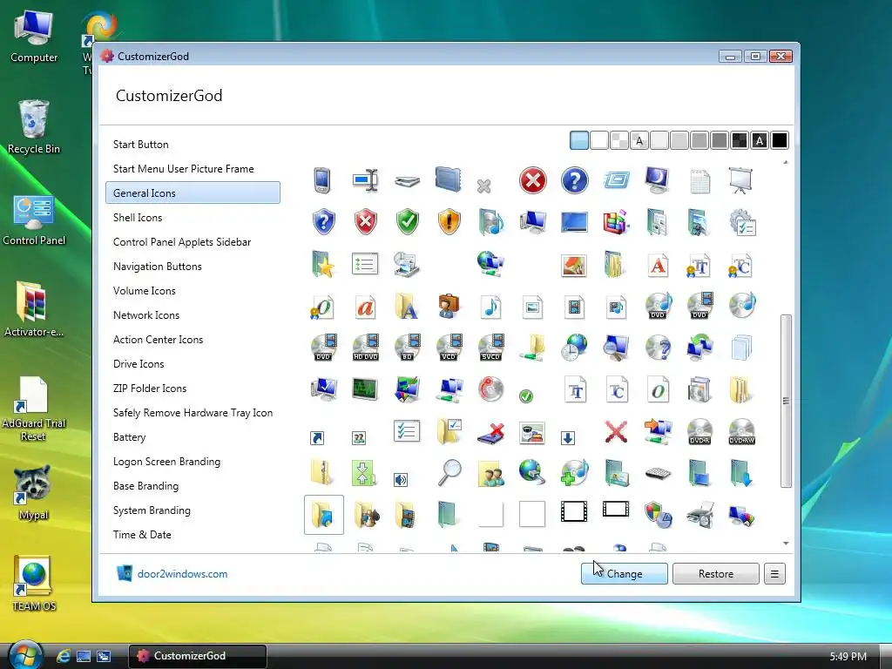This screenshot has width=892, height=669.
Task: Go to Action Center Icons category
Action: [159, 340]
